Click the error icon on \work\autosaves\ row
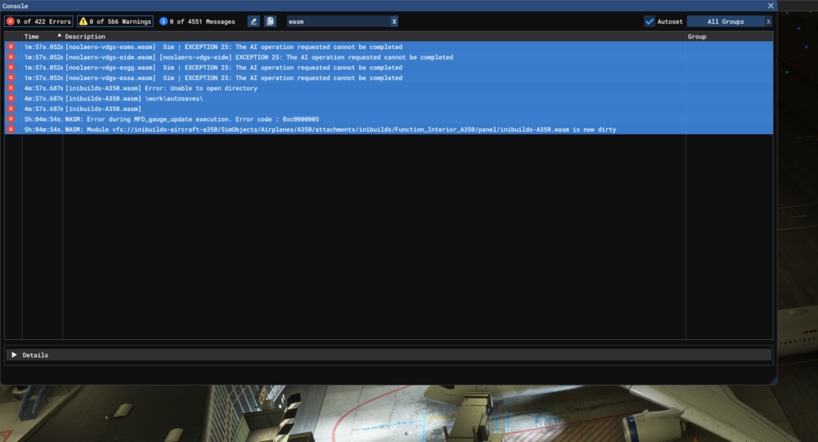This screenshot has width=818, height=442. click(x=11, y=99)
